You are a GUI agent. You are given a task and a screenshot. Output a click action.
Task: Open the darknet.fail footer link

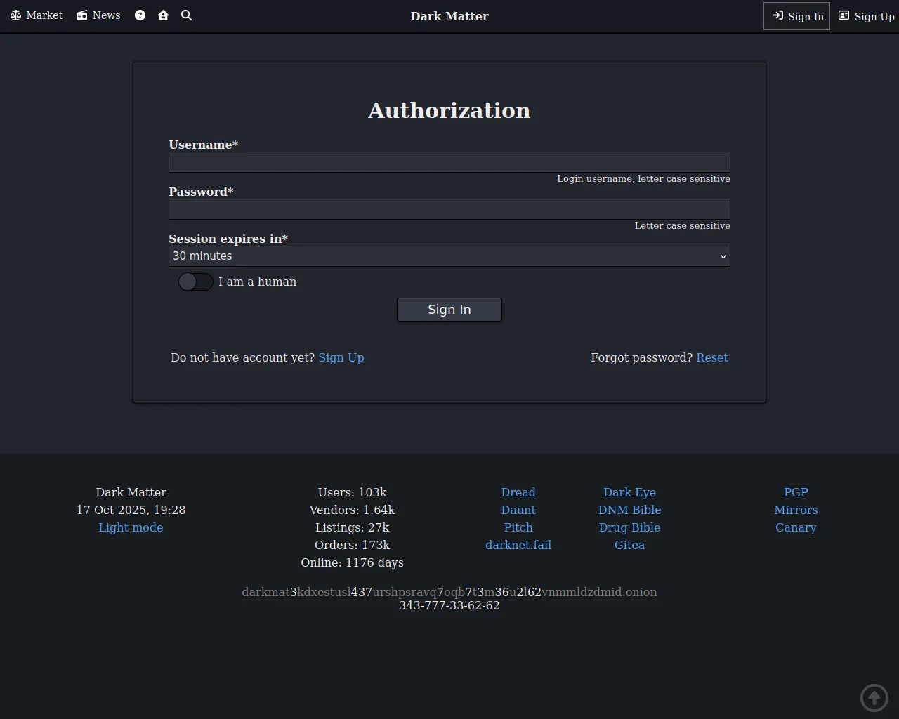(518, 545)
